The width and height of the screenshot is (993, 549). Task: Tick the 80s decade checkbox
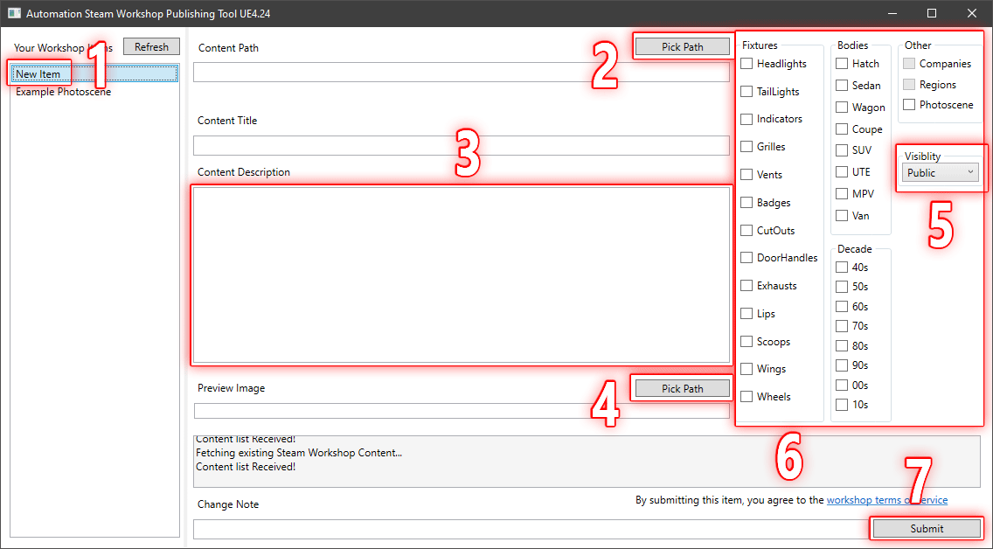click(842, 345)
